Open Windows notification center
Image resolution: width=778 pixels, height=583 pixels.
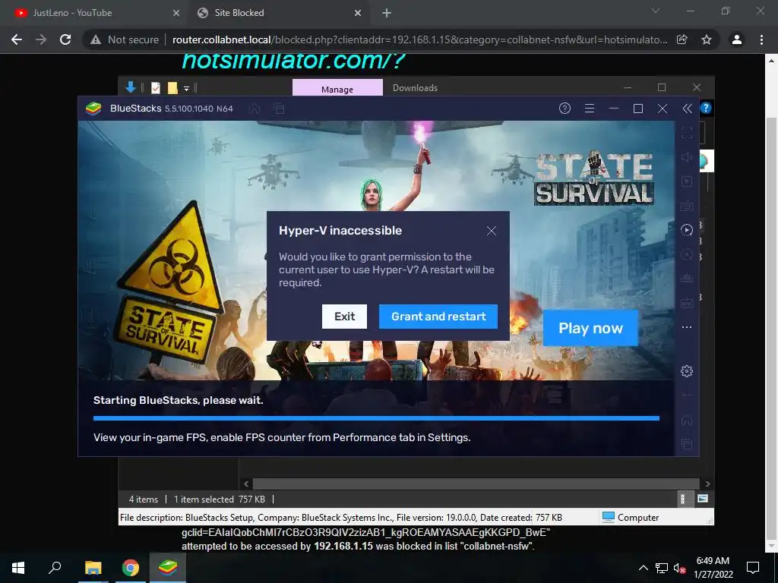(753, 568)
